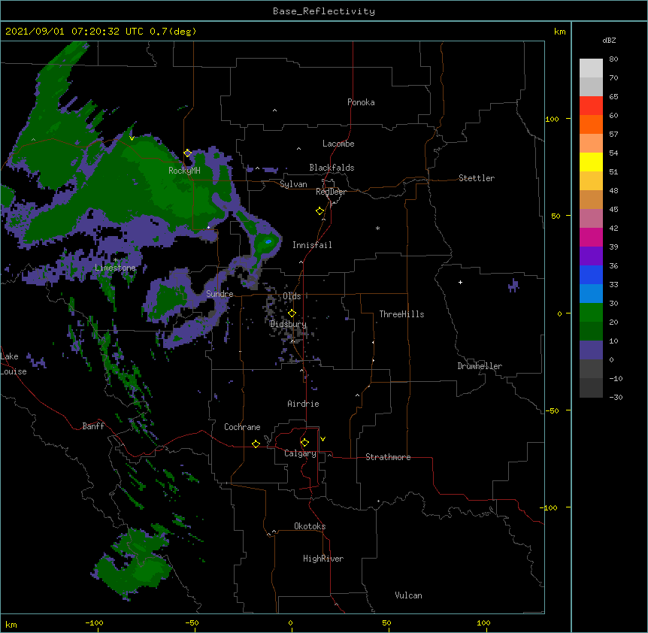This screenshot has height=633, width=648.
Task: Click the Cochrane label
Action: pos(242,427)
